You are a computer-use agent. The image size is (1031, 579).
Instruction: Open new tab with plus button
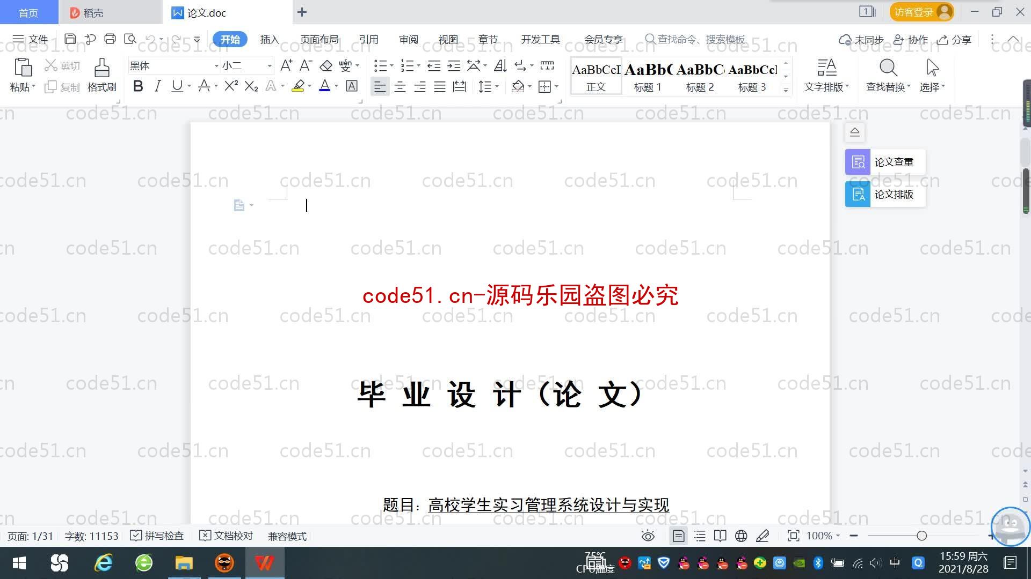point(302,12)
